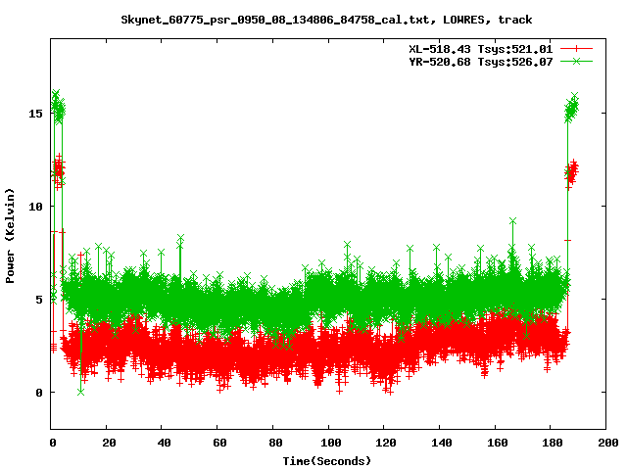Click x-axis tick label 180
Viewport: 627px width, 470px height.
pyautogui.click(x=553, y=443)
